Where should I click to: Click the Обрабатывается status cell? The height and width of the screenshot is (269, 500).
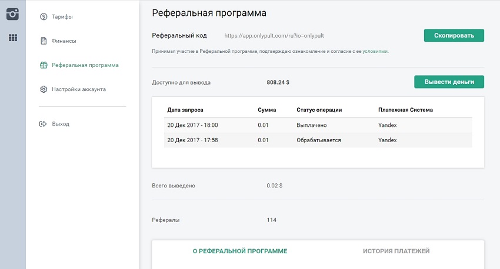[x=319, y=140]
